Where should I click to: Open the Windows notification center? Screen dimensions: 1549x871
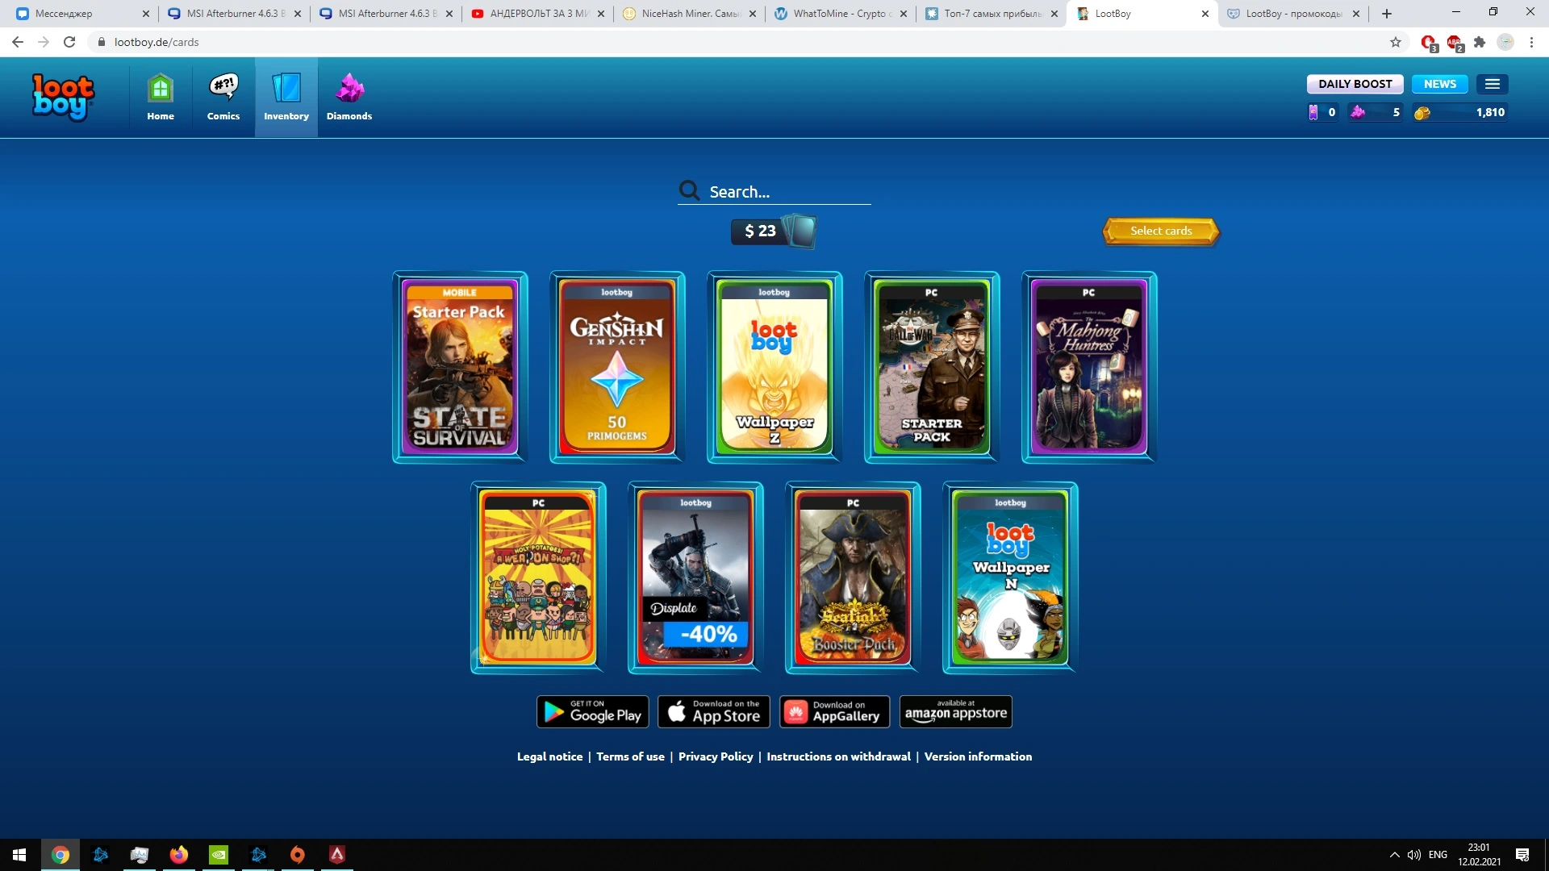[1522, 855]
